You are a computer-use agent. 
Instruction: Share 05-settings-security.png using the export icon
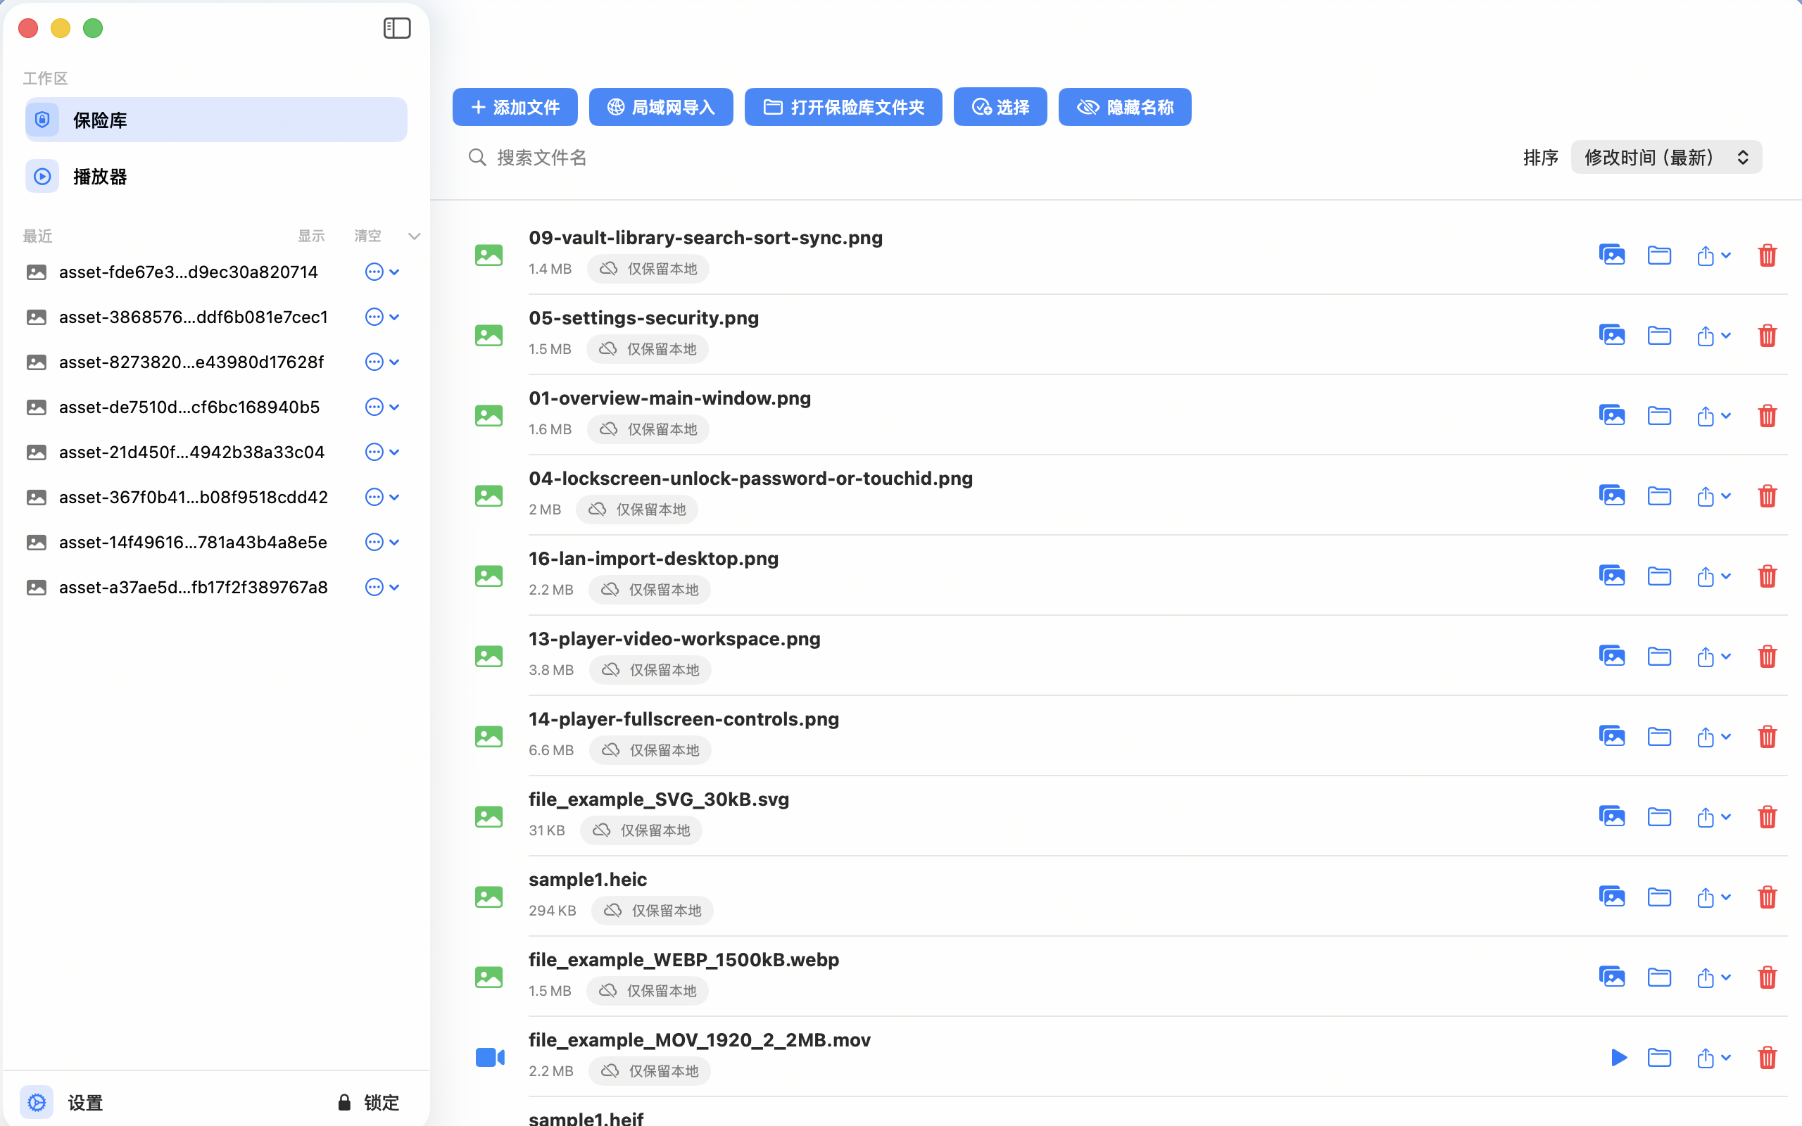tap(1707, 335)
